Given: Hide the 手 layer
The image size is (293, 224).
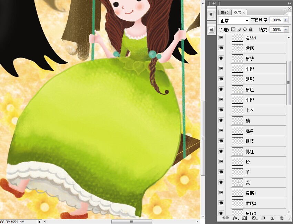Looking at the screenshot, I should click(x=221, y=172).
